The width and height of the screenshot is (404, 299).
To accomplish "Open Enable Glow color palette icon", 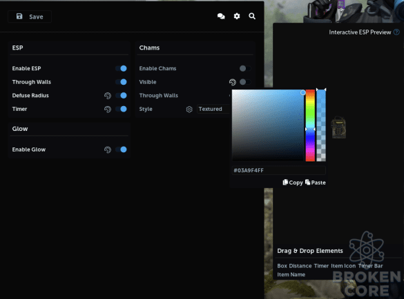I will 108,149.
